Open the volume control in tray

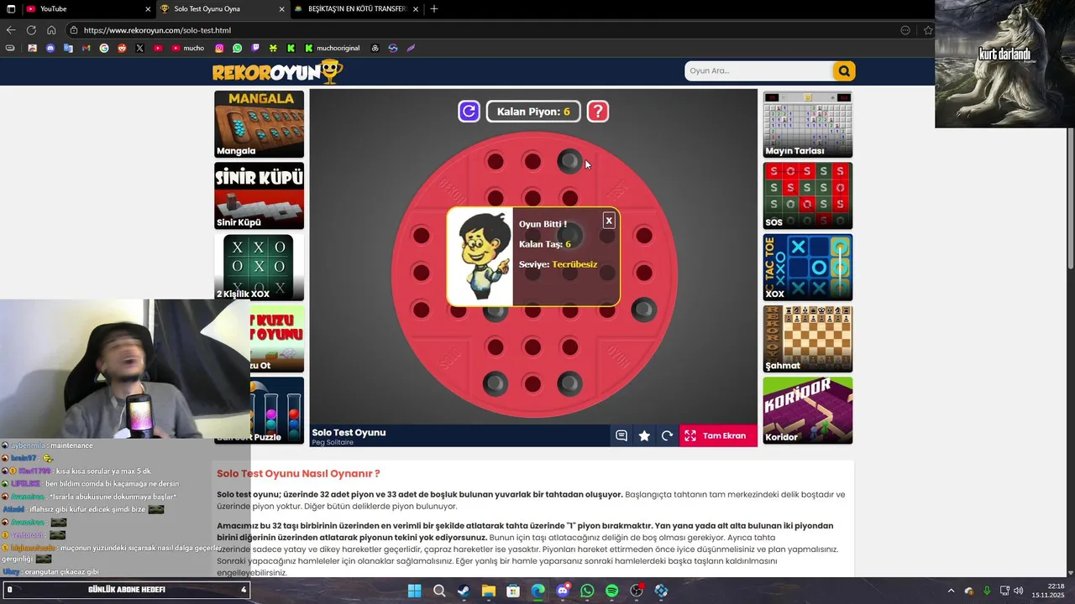[1018, 591]
